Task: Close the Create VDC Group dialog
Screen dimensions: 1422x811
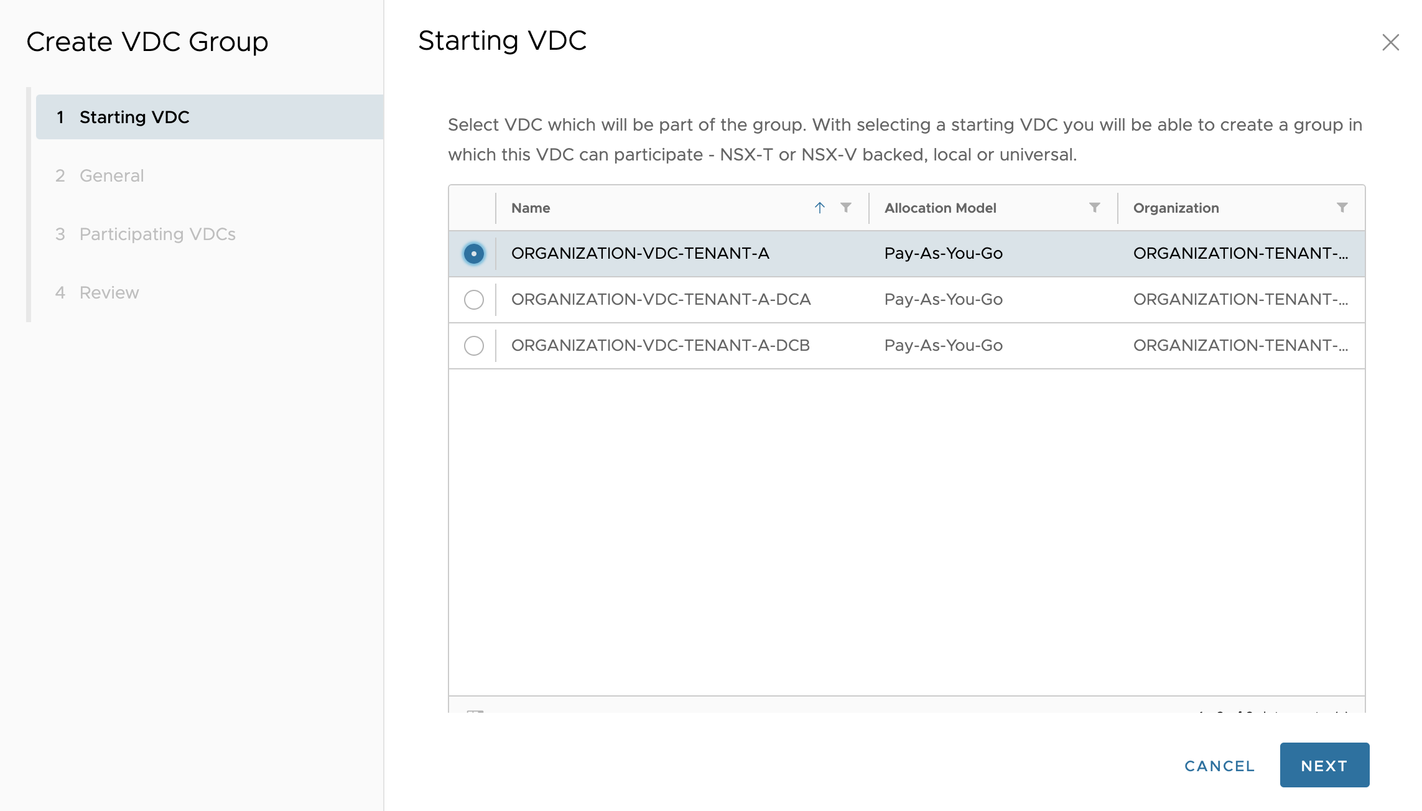Action: 1390,42
